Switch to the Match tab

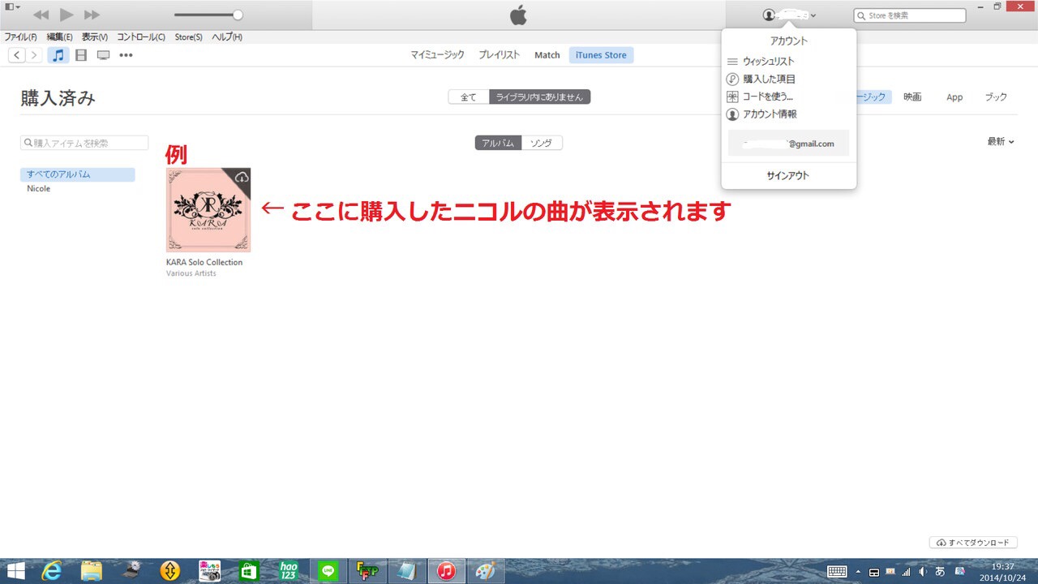pos(547,55)
